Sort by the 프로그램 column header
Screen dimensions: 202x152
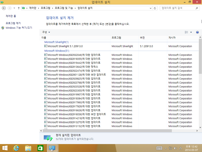point(124,38)
